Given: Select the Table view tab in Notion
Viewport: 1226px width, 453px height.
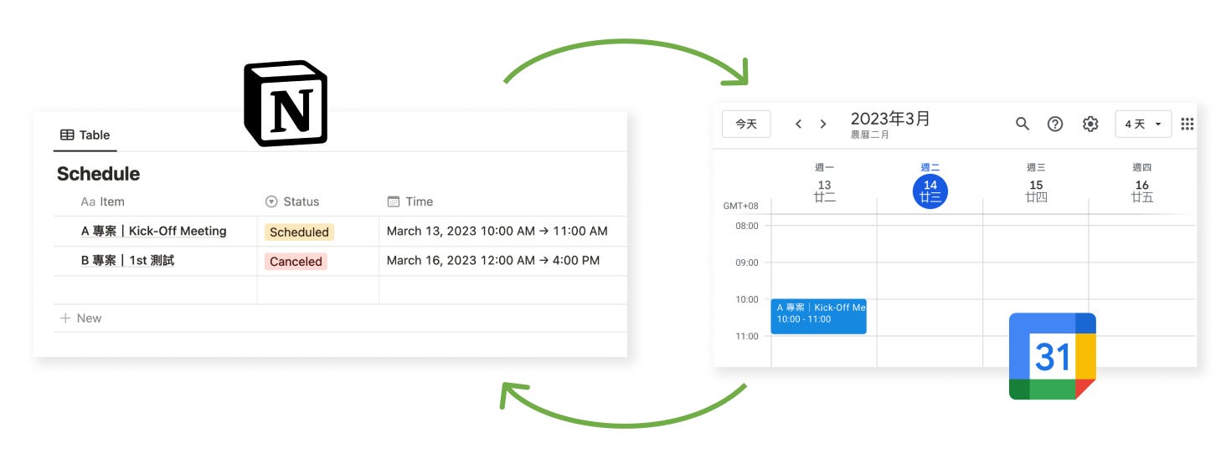Looking at the screenshot, I should (x=85, y=135).
